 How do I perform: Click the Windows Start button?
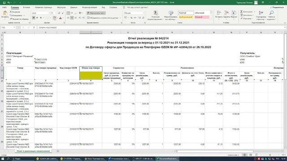[x=3, y=159]
